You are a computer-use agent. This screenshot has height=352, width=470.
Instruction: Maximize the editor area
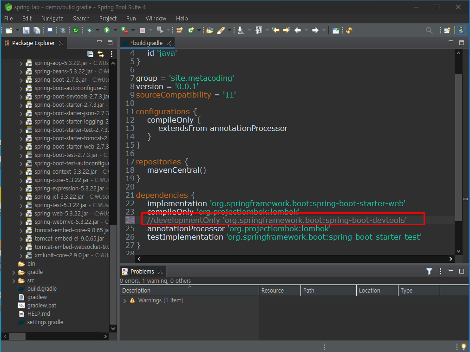click(x=462, y=43)
